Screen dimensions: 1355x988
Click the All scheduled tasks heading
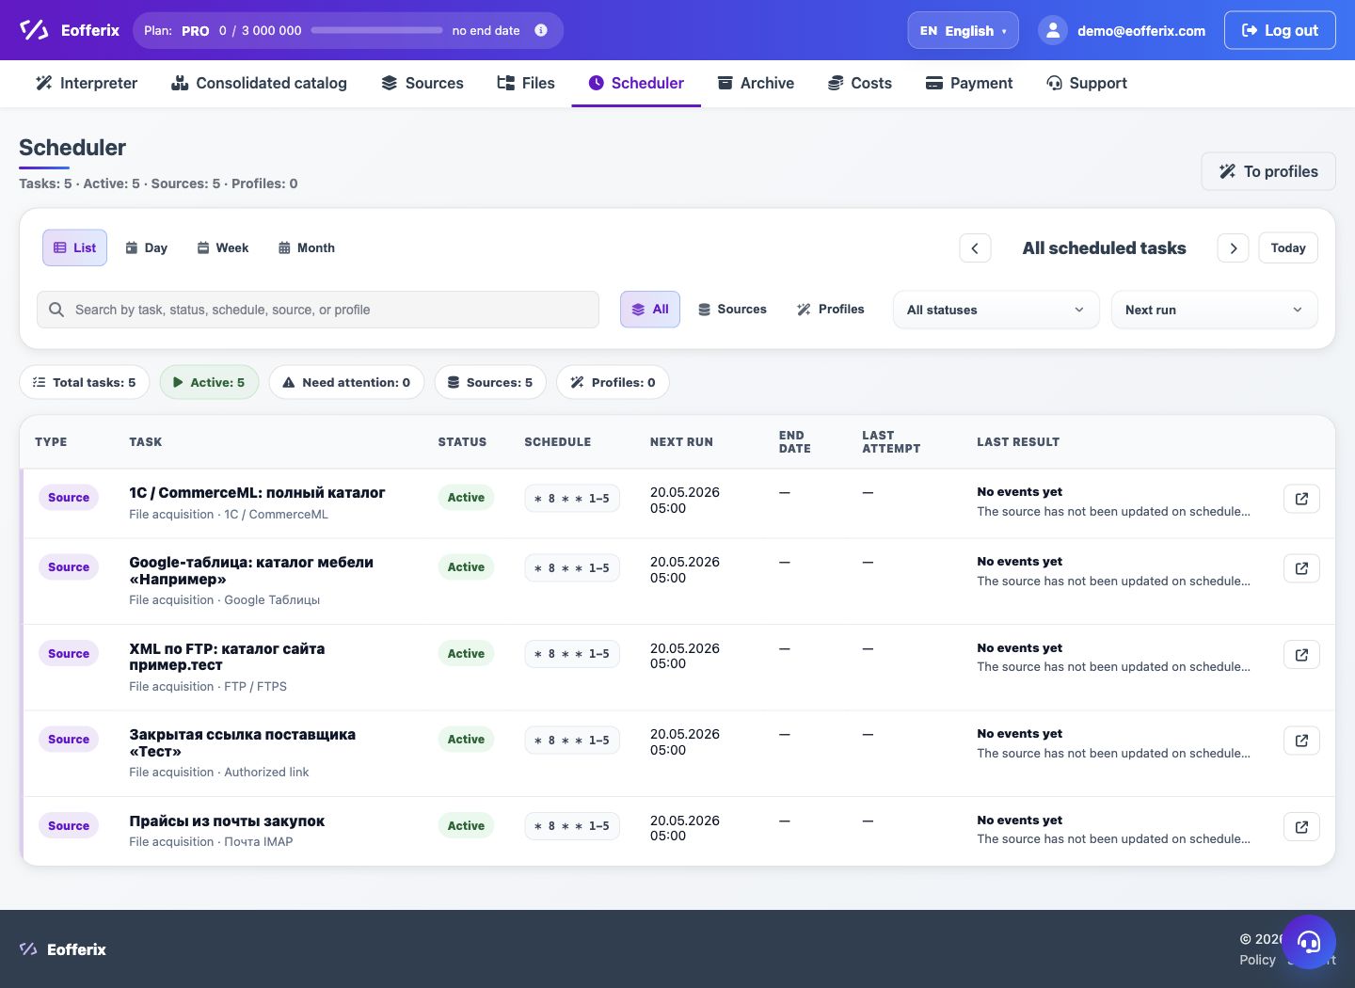click(1104, 248)
